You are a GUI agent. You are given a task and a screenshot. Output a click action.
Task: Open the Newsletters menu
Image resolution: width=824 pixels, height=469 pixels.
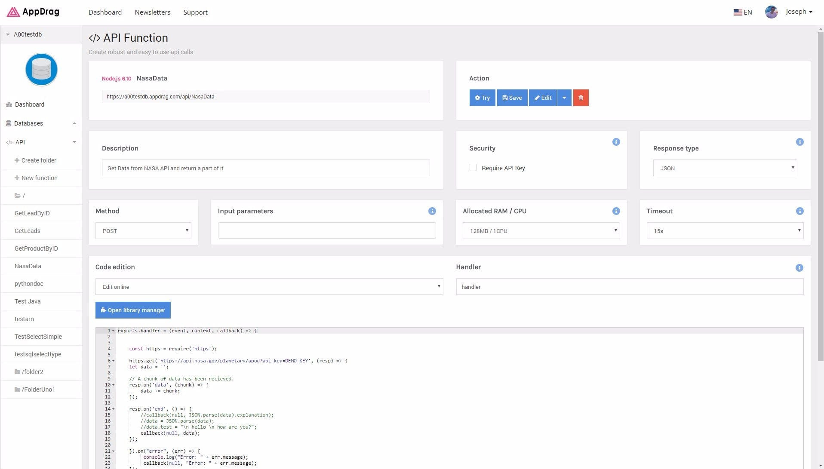click(152, 12)
